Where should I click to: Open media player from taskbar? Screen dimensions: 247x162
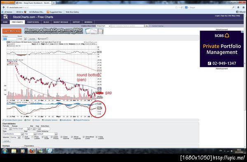coord(23,151)
